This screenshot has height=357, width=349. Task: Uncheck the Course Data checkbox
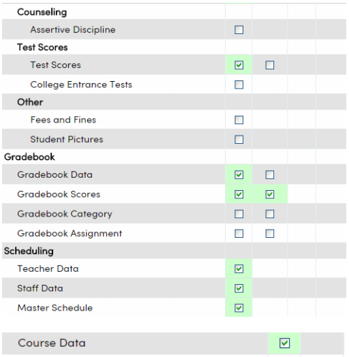coord(284,343)
